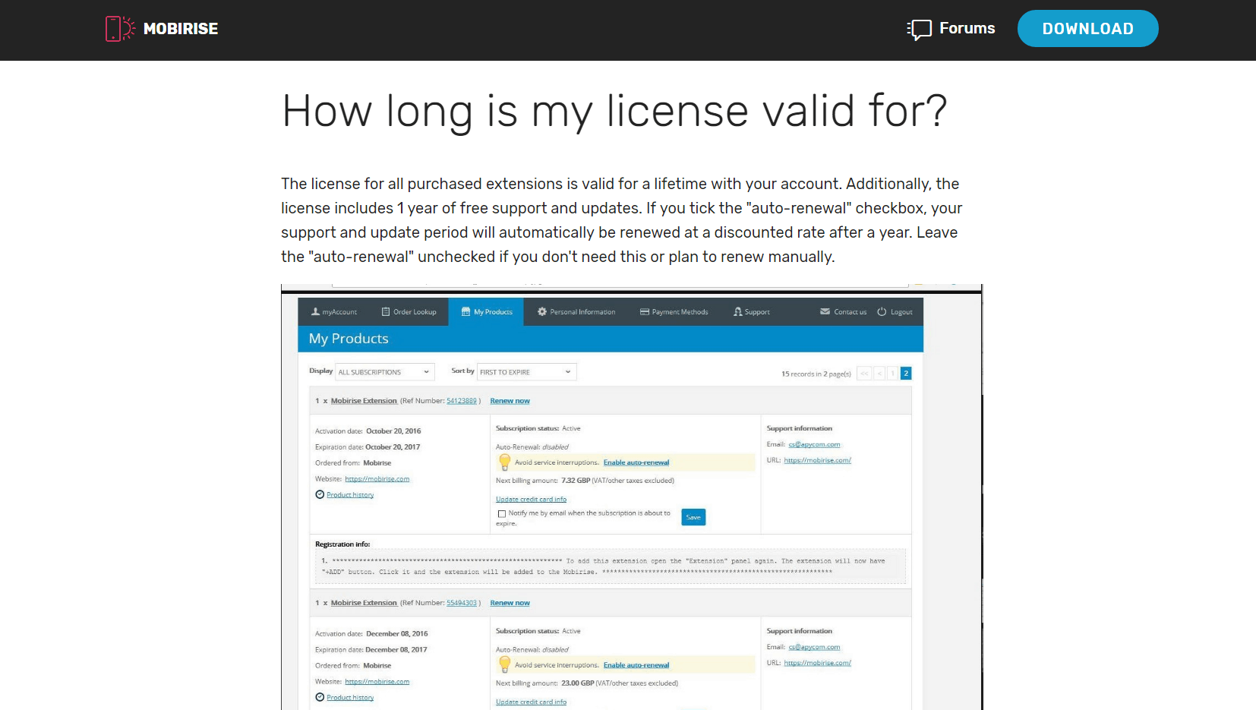Click cs@apycom.com email in first order
This screenshot has height=710, width=1256.
click(x=814, y=445)
